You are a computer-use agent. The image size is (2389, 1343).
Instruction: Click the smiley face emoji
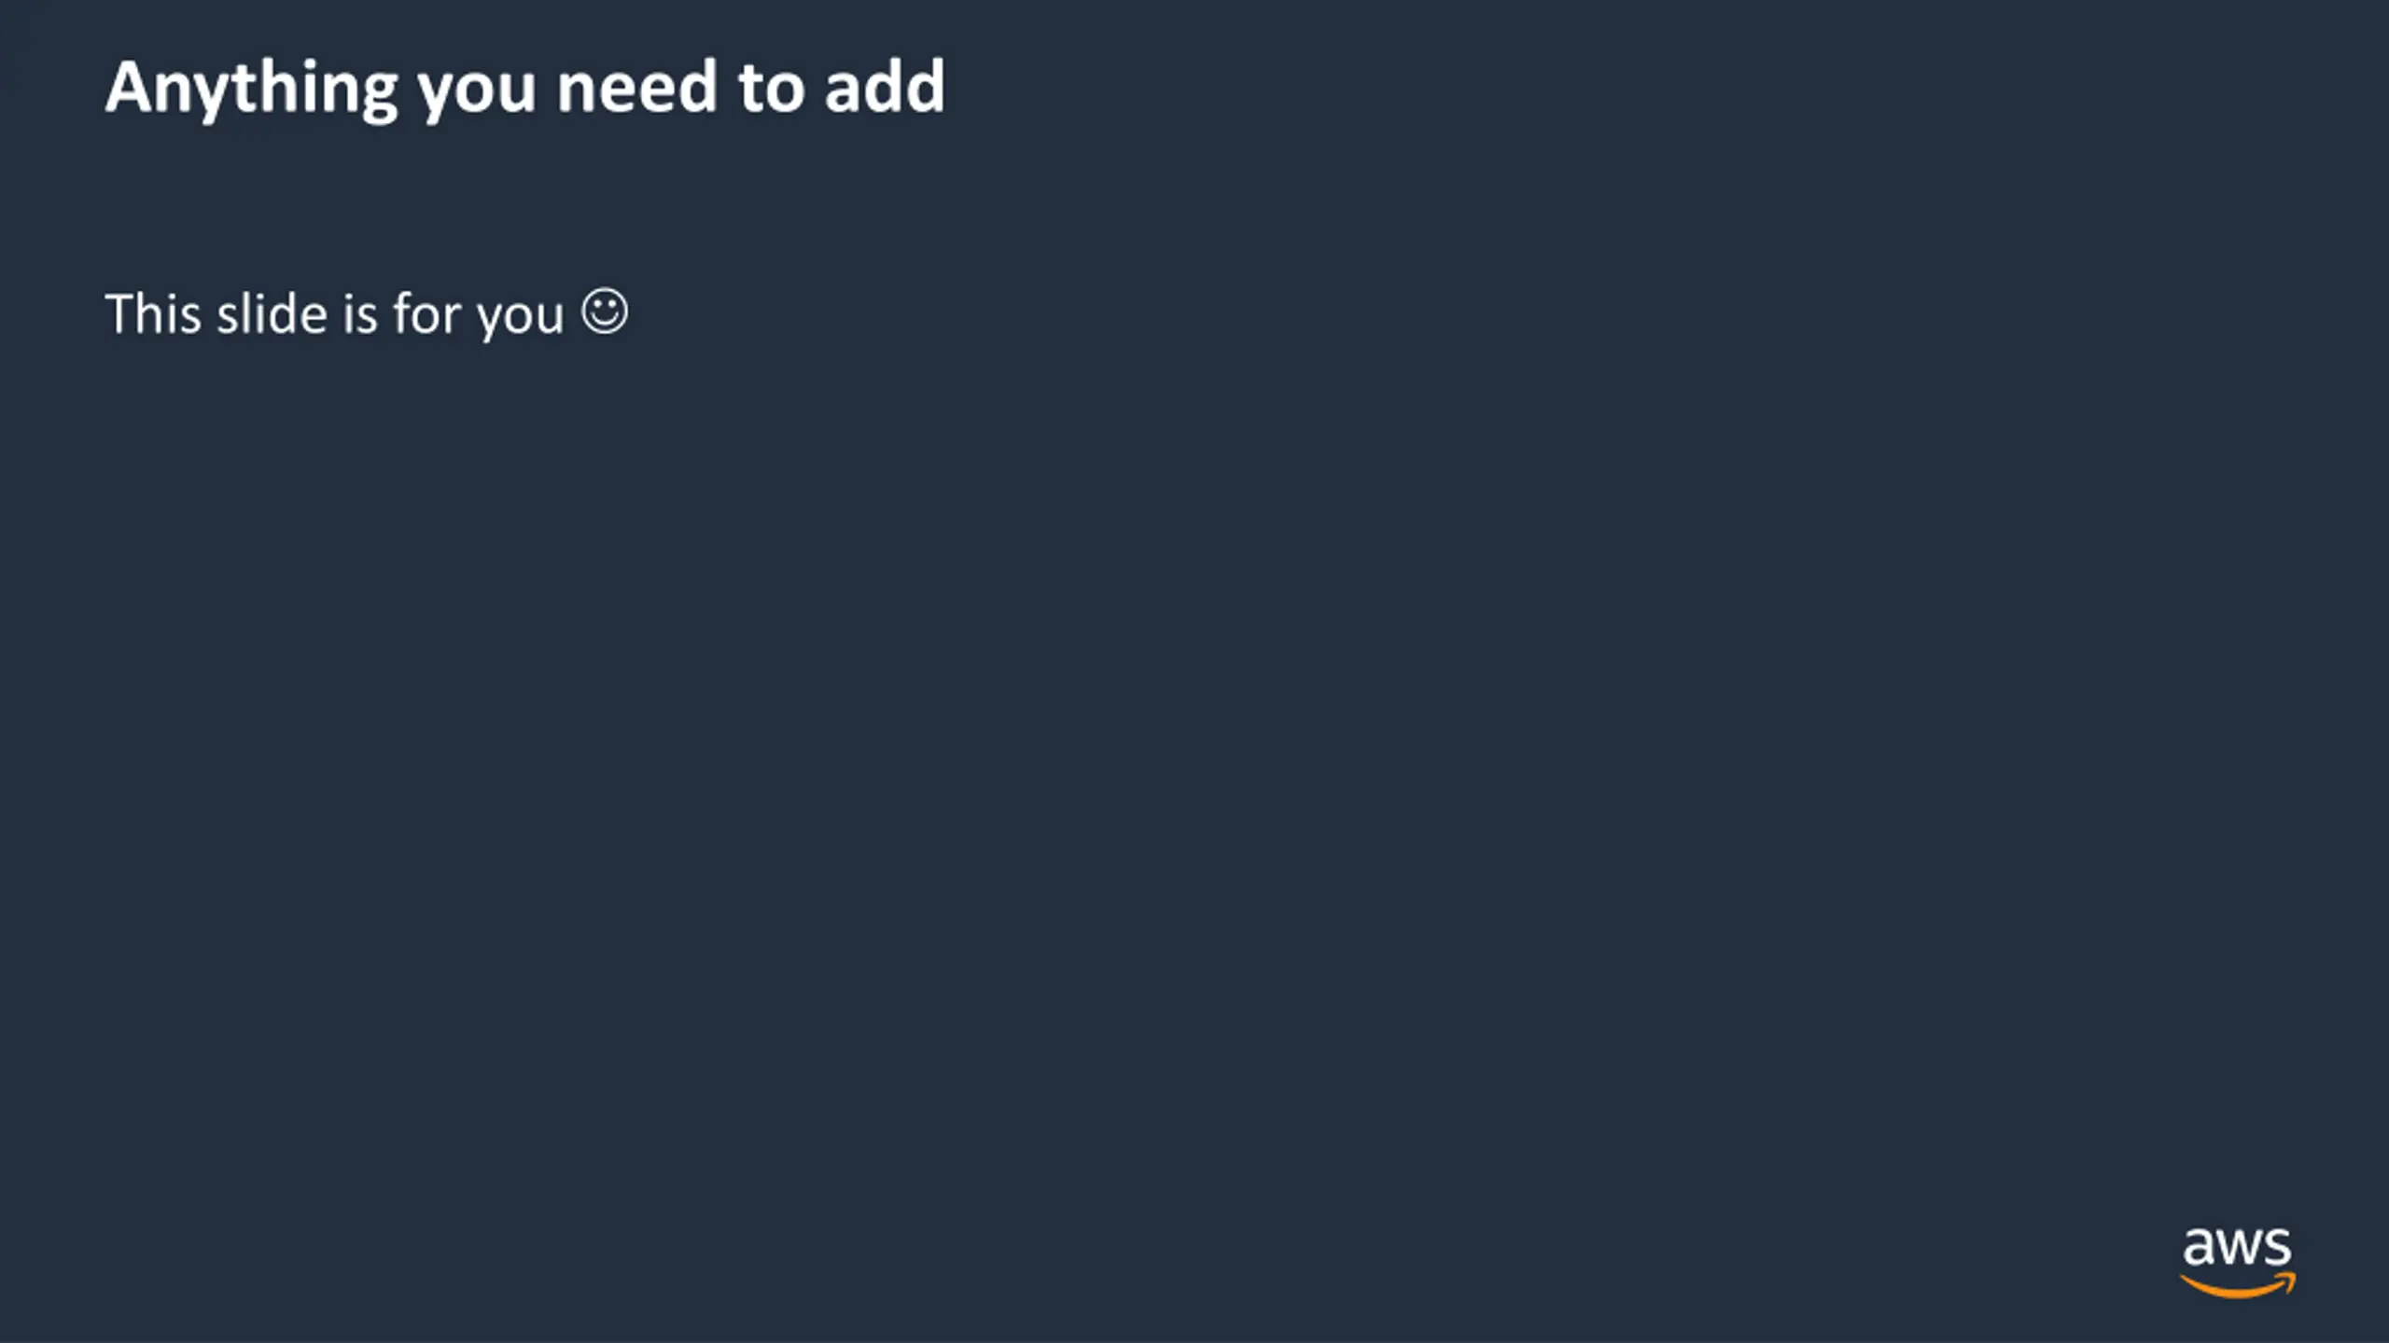click(x=605, y=311)
